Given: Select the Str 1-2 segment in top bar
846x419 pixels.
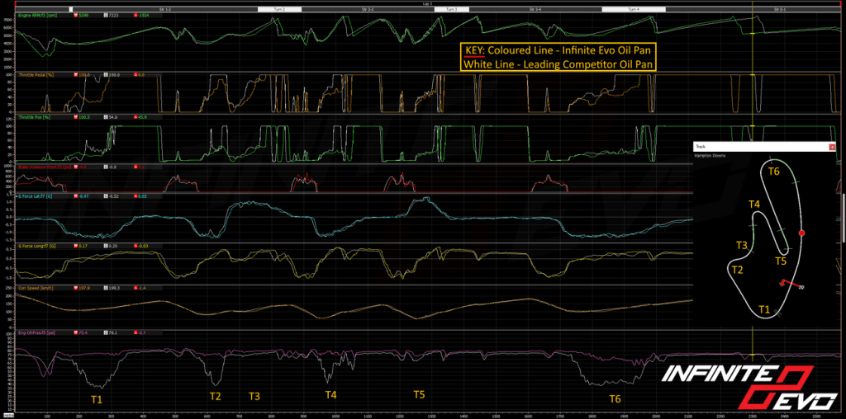Looking at the screenshot, I should (x=164, y=8).
